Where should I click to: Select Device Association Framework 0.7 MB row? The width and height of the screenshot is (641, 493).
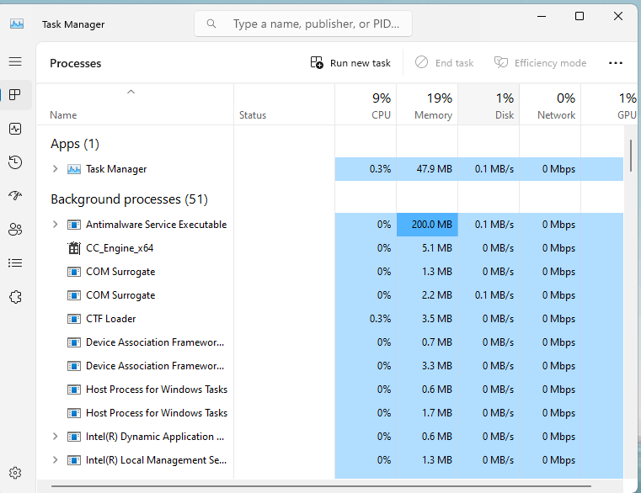[330, 342]
